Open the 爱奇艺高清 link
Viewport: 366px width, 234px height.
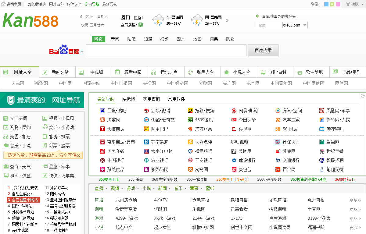(126, 209)
